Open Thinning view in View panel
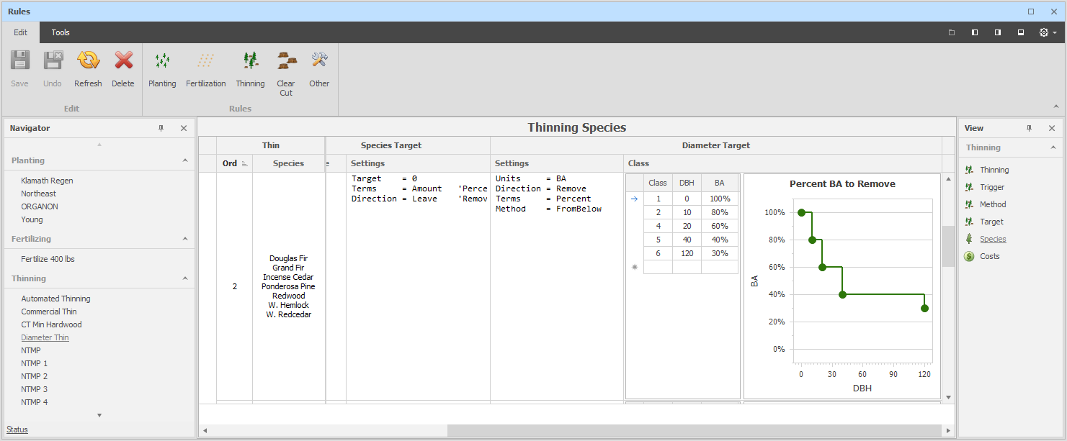 click(x=994, y=170)
